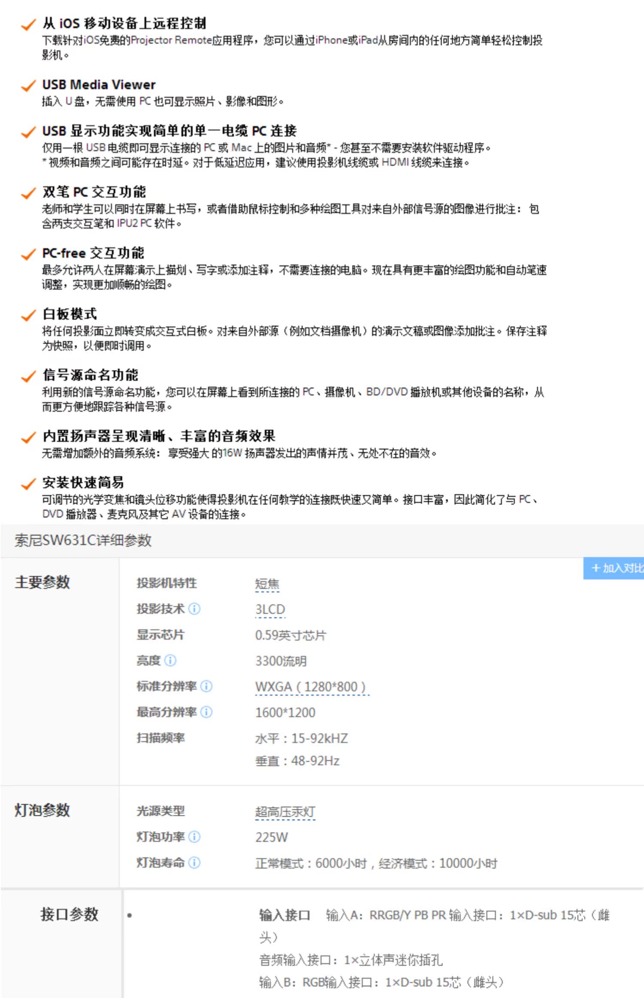Click the 输入B：RGB输入接口 line
Screen dimensions: 644x998
pyautogui.click(x=381, y=982)
